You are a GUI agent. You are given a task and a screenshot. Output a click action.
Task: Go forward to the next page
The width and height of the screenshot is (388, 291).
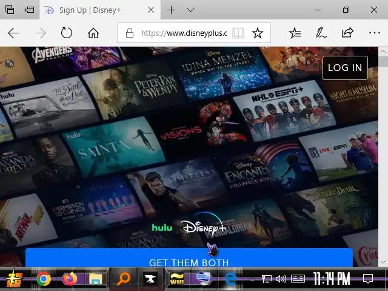[x=40, y=33]
